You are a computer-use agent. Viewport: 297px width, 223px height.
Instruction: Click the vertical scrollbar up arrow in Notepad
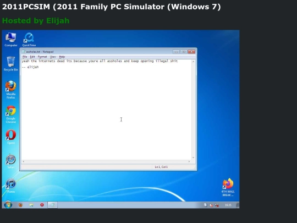click(x=193, y=62)
